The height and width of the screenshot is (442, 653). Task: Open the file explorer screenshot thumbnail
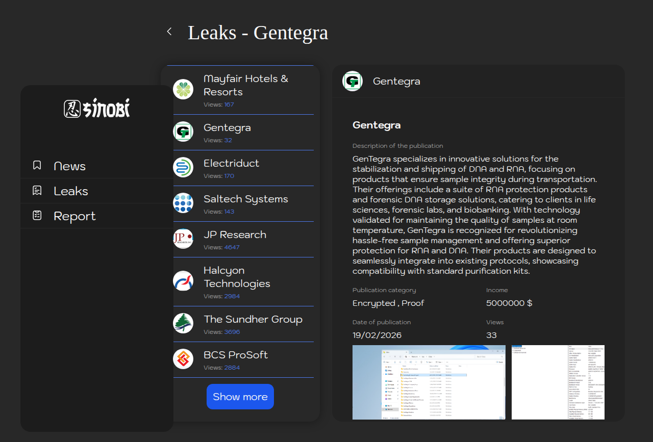[x=429, y=382]
